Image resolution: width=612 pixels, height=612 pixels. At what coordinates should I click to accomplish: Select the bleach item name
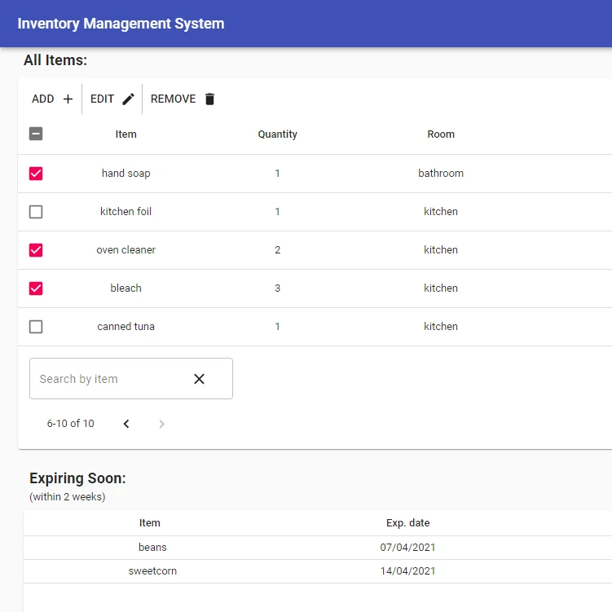tap(125, 288)
